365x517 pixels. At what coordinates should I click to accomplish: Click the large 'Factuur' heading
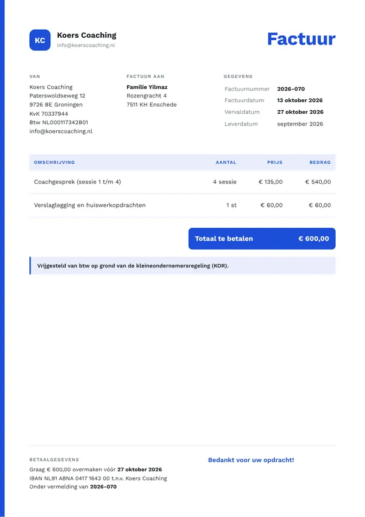pos(301,39)
